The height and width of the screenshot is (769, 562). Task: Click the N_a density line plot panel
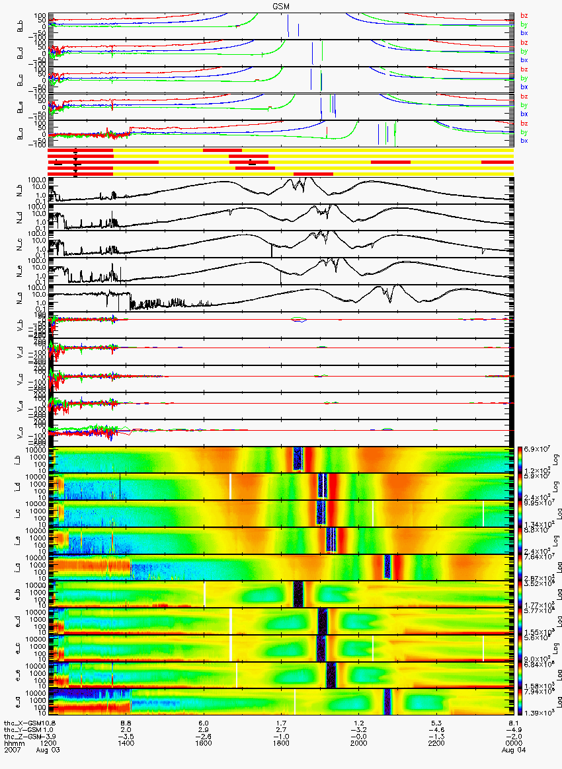281,298
